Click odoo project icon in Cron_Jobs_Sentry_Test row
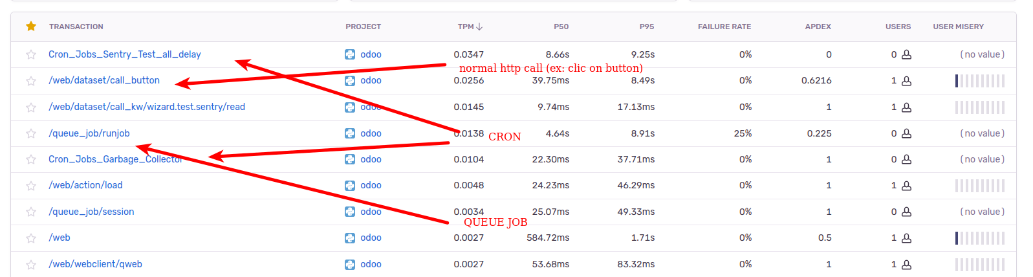 point(350,54)
